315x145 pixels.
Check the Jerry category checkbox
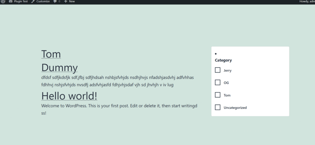(x=217, y=70)
